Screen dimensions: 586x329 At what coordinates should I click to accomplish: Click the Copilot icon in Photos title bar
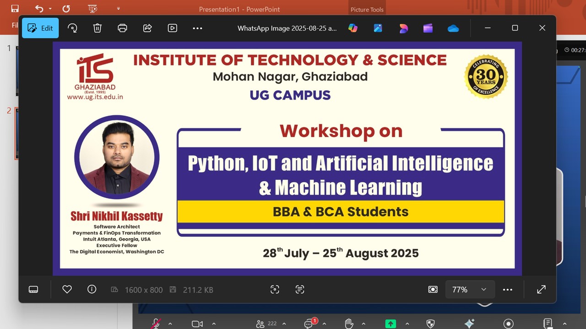(353, 28)
